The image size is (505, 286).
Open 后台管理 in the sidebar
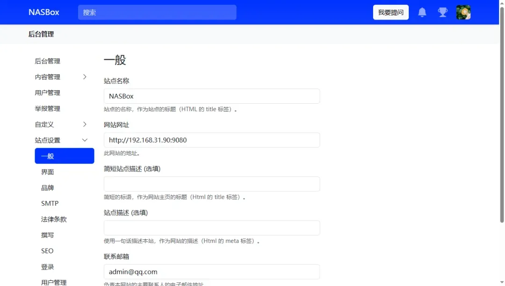point(47,61)
